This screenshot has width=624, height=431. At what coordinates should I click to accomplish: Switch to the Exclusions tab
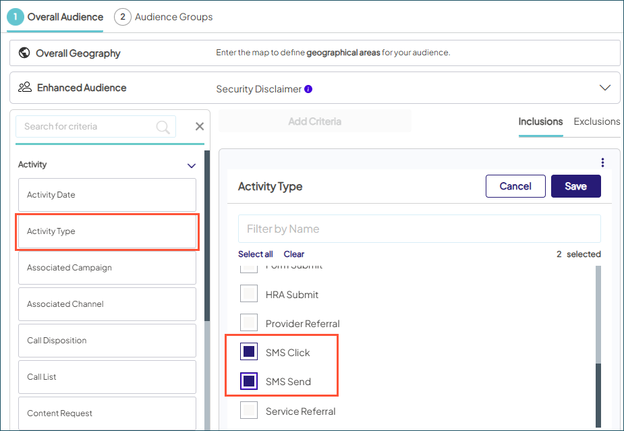coord(596,122)
